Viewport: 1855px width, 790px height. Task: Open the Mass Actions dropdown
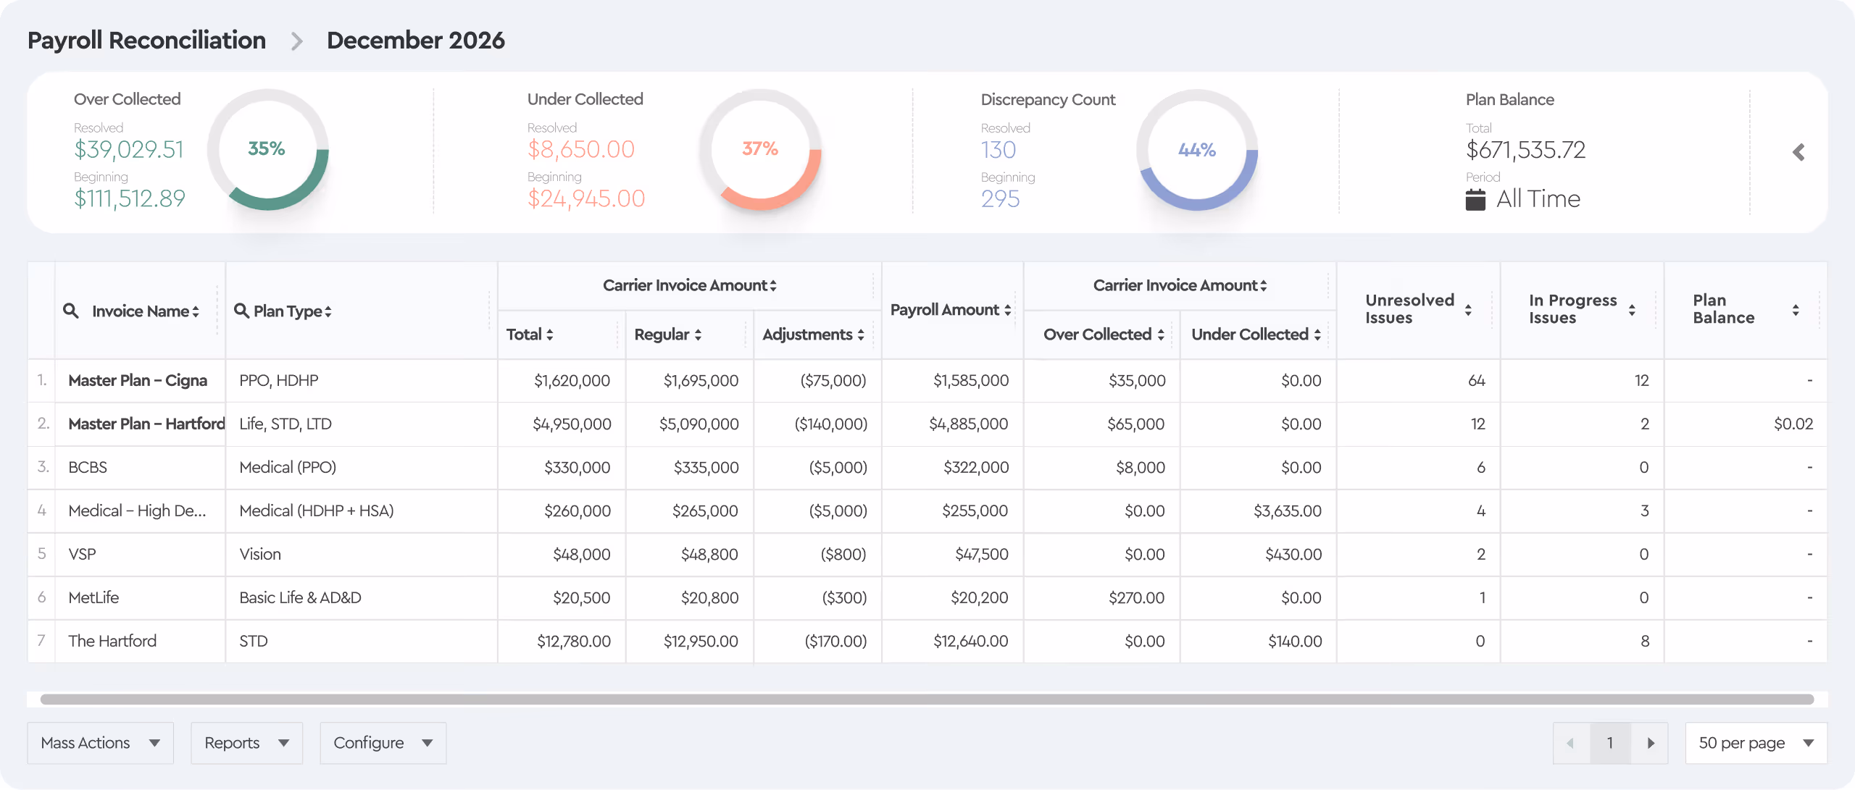[101, 743]
